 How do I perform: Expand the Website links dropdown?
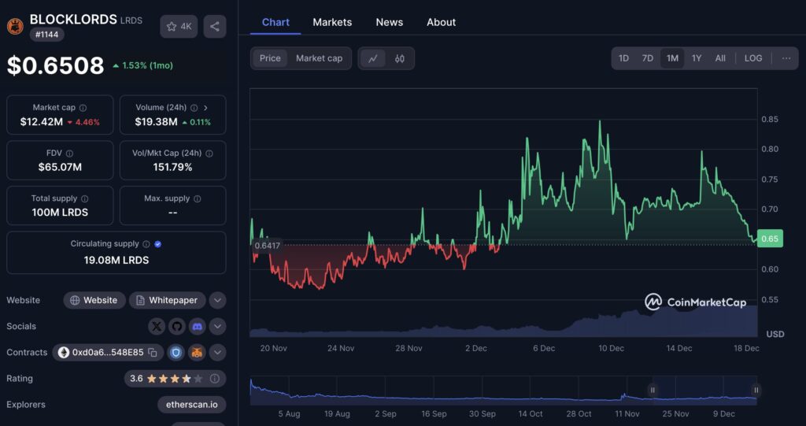point(217,301)
